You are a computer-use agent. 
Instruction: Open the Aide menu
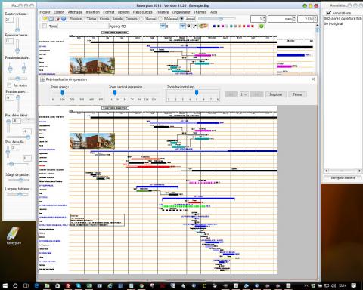tap(214, 12)
